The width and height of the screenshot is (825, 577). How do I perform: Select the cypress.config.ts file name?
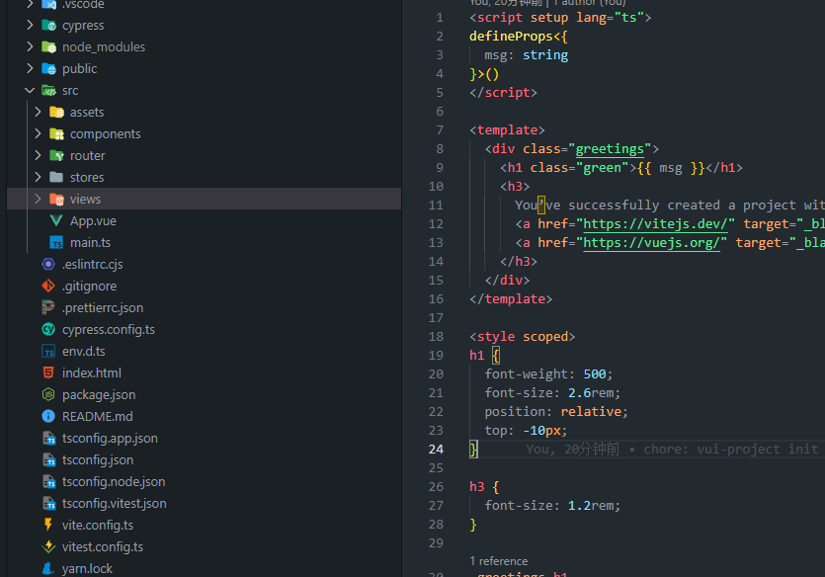coord(109,330)
